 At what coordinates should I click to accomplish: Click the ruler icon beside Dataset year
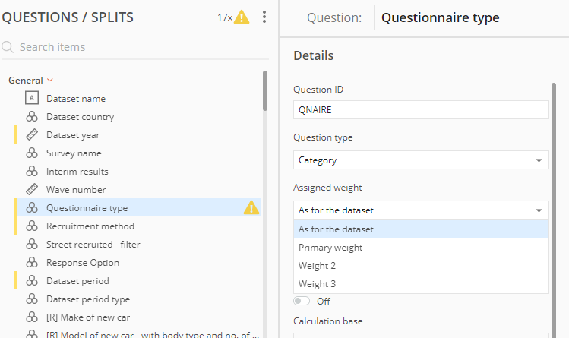pyautogui.click(x=32, y=135)
